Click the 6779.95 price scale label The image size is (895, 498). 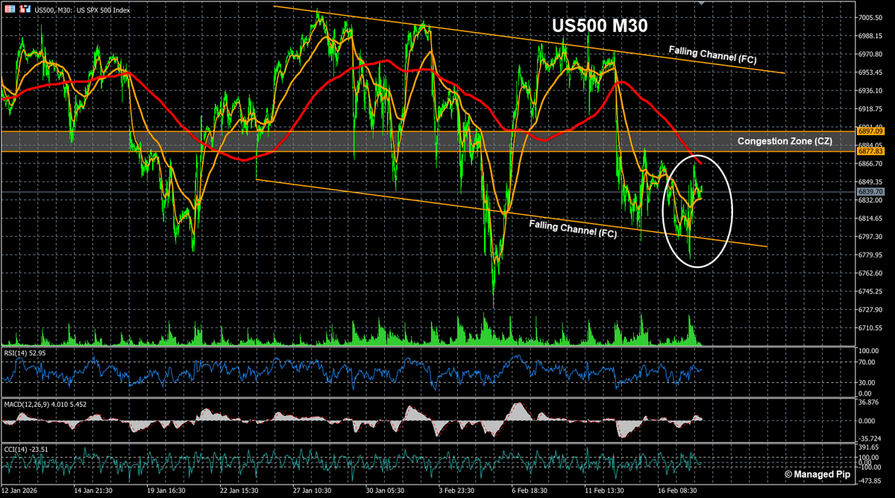[x=870, y=255]
